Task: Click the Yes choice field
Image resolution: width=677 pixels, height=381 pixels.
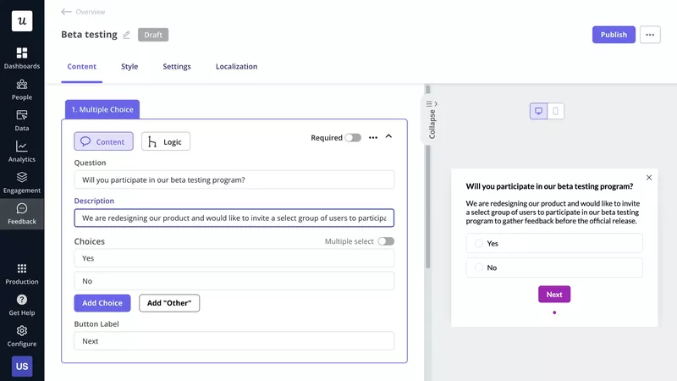Action: click(x=234, y=258)
